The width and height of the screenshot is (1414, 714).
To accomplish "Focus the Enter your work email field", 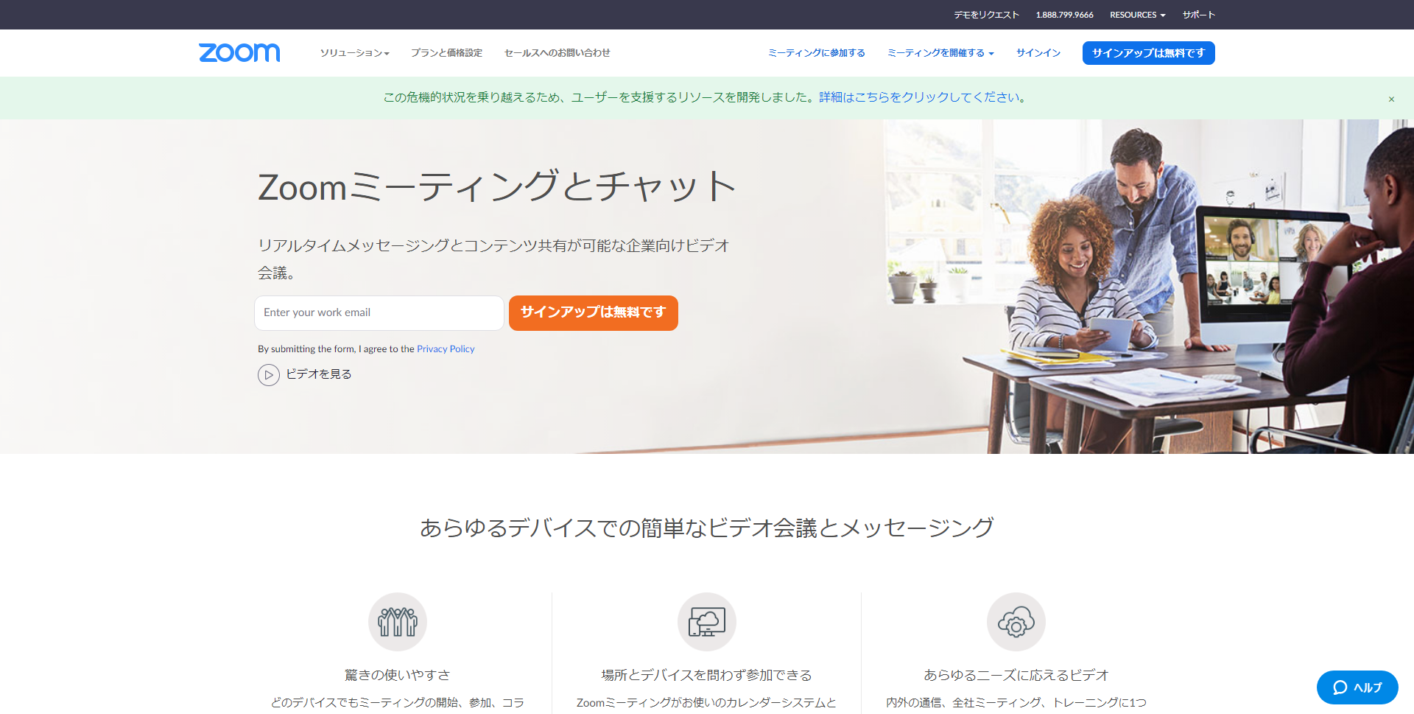I will 379,313.
